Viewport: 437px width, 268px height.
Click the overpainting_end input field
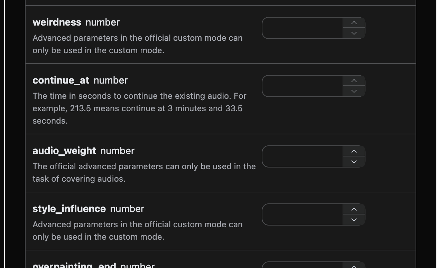[x=303, y=265]
